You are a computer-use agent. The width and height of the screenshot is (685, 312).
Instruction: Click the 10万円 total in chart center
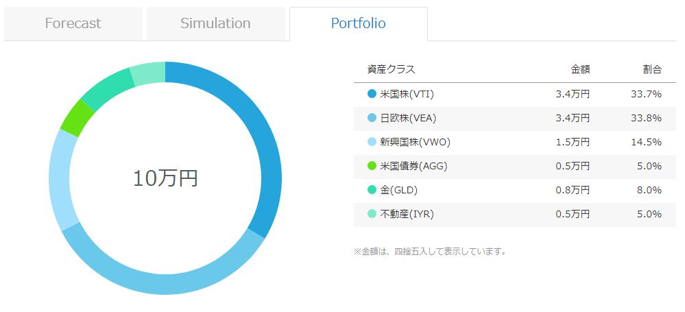click(x=165, y=178)
